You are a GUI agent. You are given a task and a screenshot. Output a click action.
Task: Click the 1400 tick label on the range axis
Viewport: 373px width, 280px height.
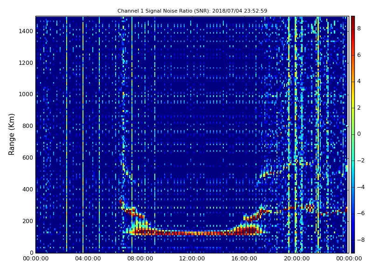coord(26,31)
